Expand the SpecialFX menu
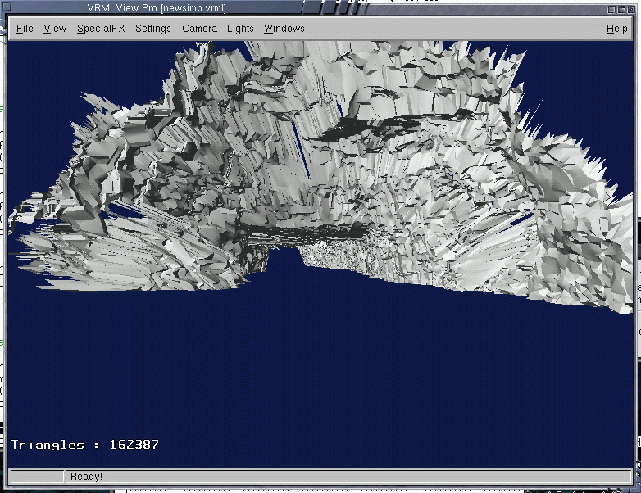This screenshot has width=641, height=493. [x=100, y=29]
